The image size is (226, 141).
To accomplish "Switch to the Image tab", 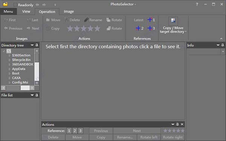I will [x=69, y=12].
